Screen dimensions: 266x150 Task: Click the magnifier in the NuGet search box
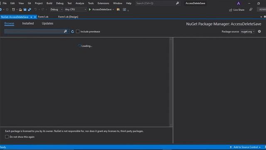point(65,32)
